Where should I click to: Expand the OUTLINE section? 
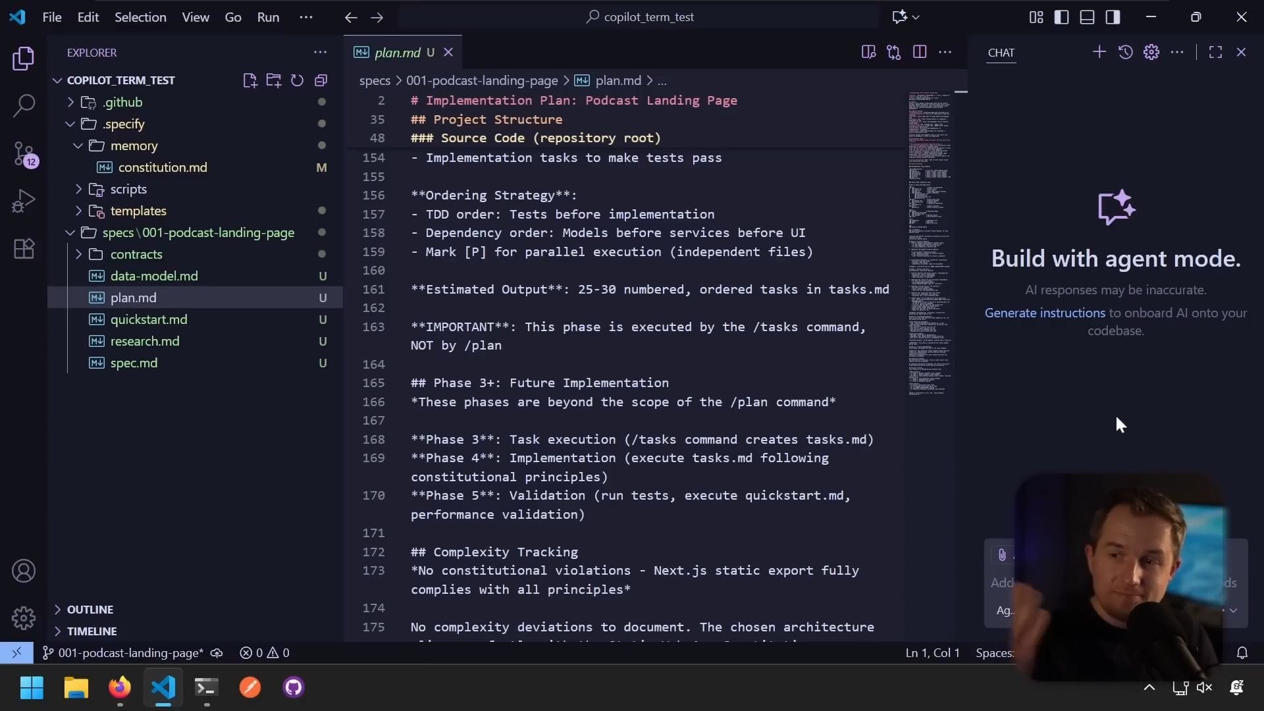[90, 610]
